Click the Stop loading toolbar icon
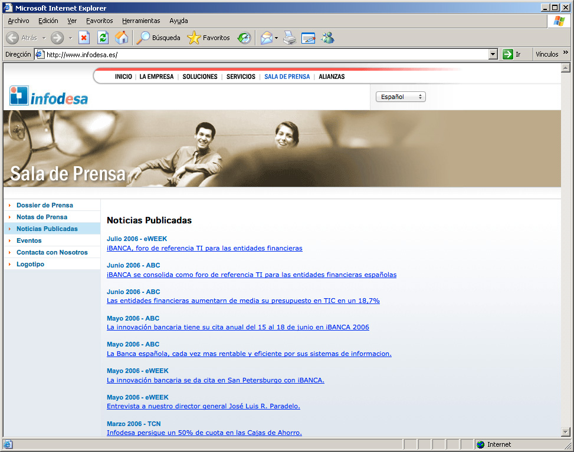The width and height of the screenshot is (574, 452). coord(84,38)
